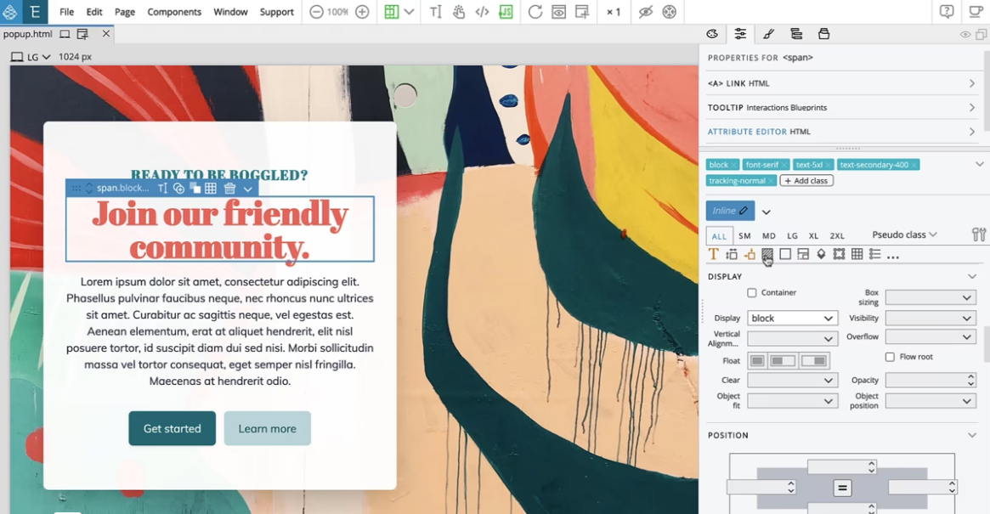Screen dimensions: 990x514
Task: Select the Text editing tool in the toolbar
Action: point(437,12)
